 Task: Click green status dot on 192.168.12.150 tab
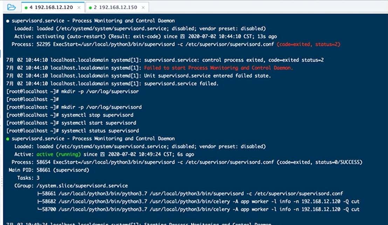90,7
